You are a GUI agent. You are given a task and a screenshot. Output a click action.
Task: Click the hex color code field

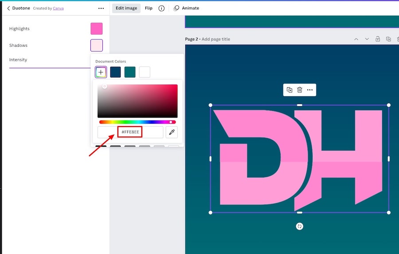(130, 132)
